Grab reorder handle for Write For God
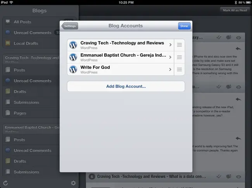The image size is (252, 188). coord(180,69)
